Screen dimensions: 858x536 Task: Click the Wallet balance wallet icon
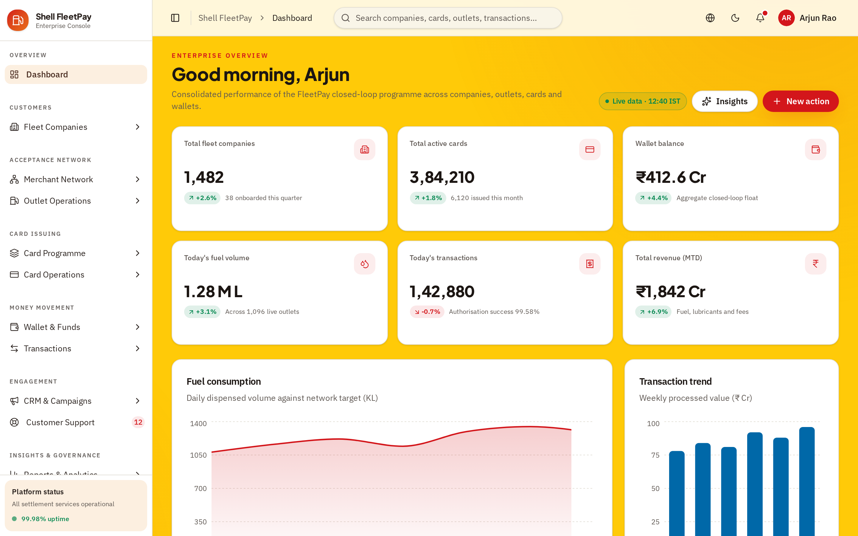[x=815, y=149]
